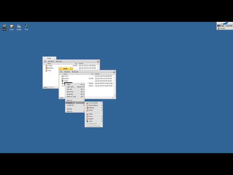The height and width of the screenshot is (175, 233).
Task: Click the home window title tab
Action: (50, 58)
